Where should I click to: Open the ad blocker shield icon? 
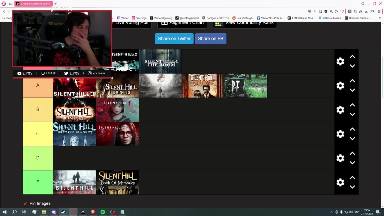[x=326, y=11]
